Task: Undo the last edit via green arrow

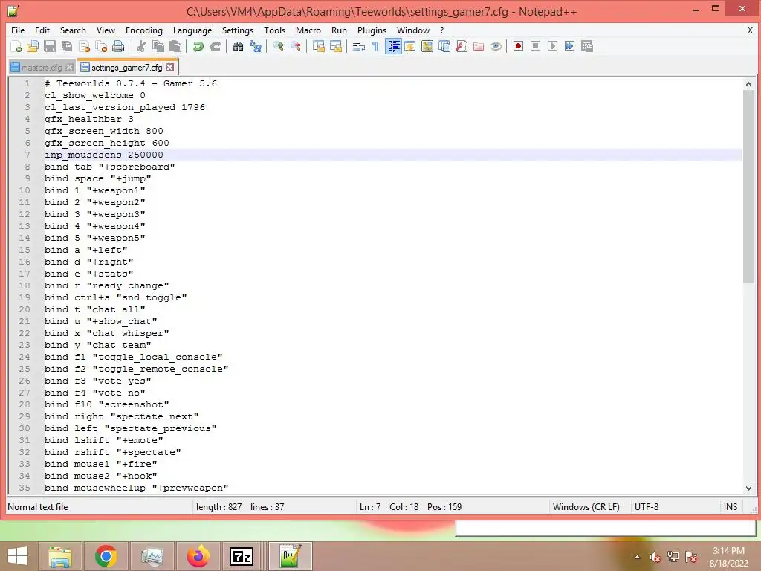Action: [198, 46]
